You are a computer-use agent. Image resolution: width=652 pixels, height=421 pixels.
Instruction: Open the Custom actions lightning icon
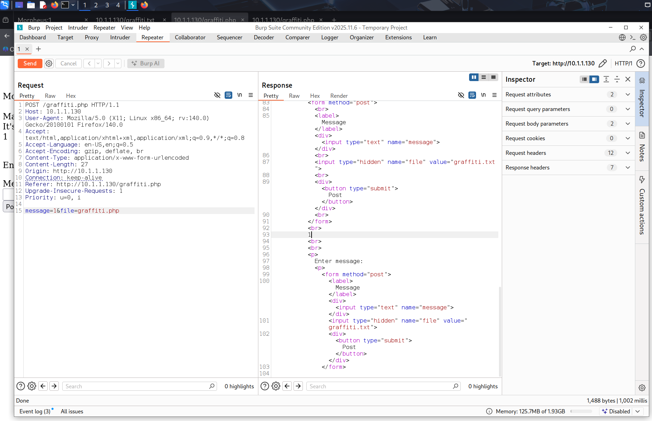(642, 180)
